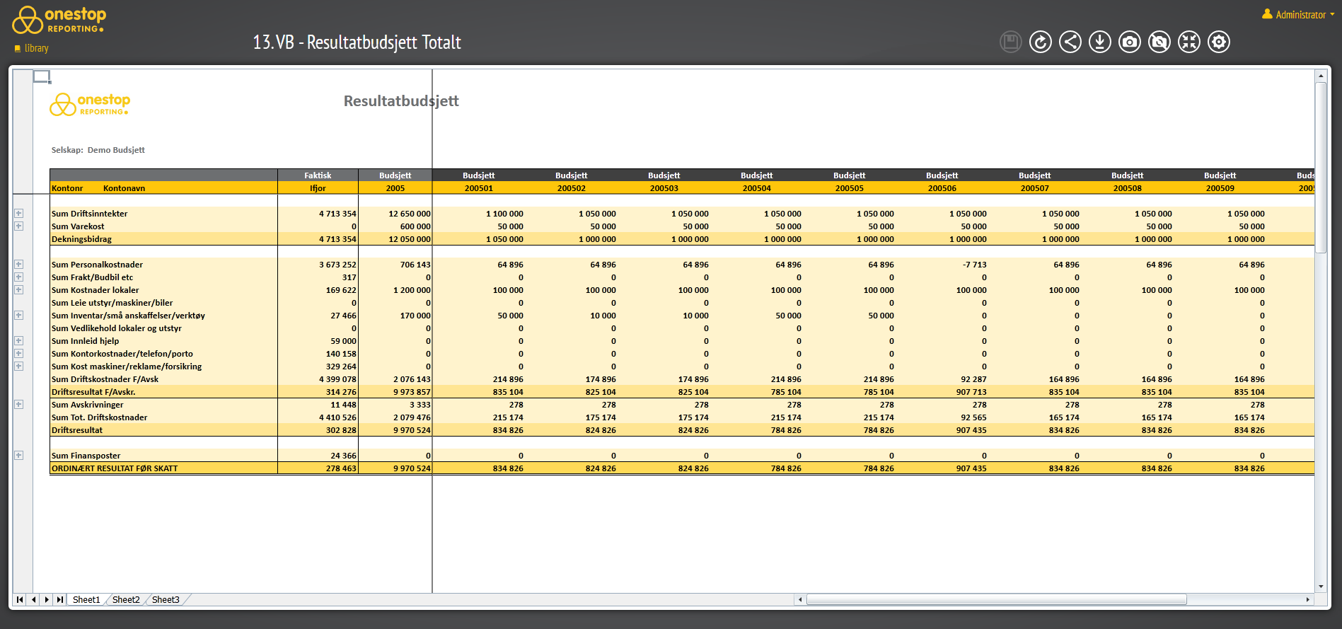Click the vertical scrollbar down arrow
This screenshot has width=1342, height=629.
click(1320, 587)
